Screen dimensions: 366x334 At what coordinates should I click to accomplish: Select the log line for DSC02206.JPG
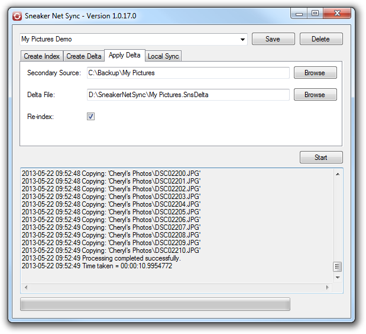coord(111,220)
